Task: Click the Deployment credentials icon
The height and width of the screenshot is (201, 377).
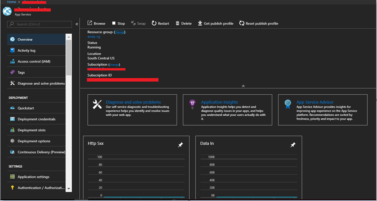Action: point(12,119)
